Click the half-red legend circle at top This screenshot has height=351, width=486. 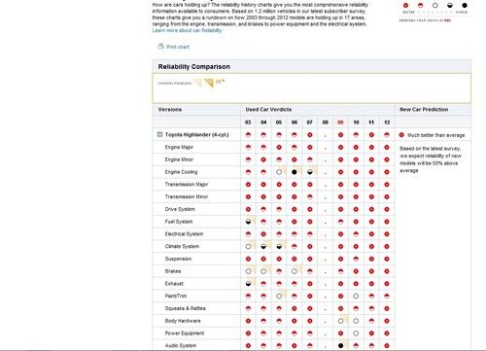pyautogui.click(x=420, y=5)
